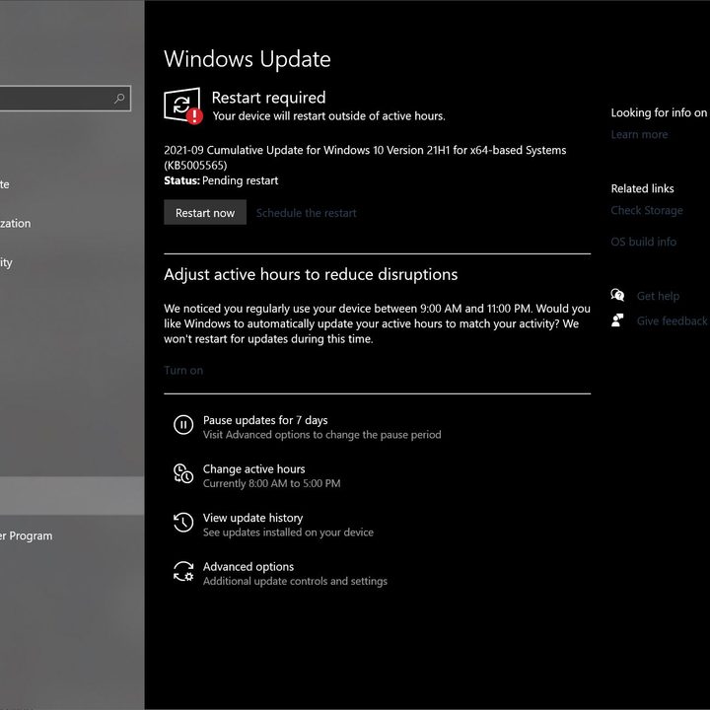Click 'Additional update controls and settings' text

click(295, 581)
